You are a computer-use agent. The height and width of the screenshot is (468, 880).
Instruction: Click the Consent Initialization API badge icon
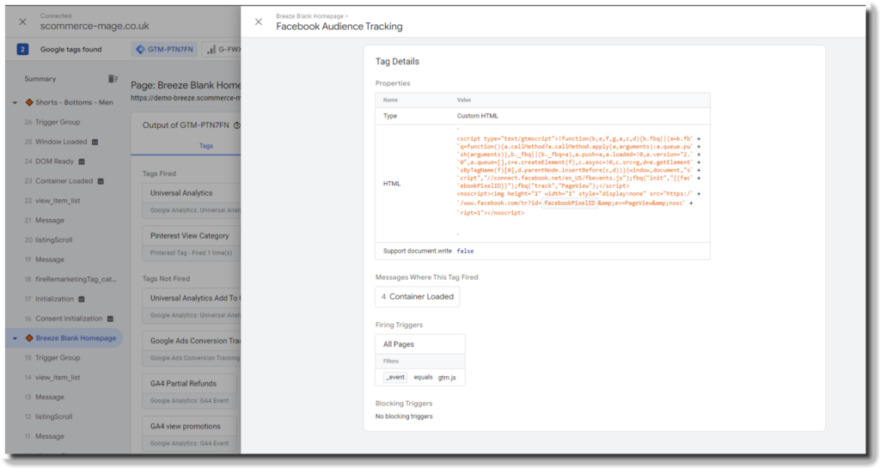pyautogui.click(x=110, y=319)
